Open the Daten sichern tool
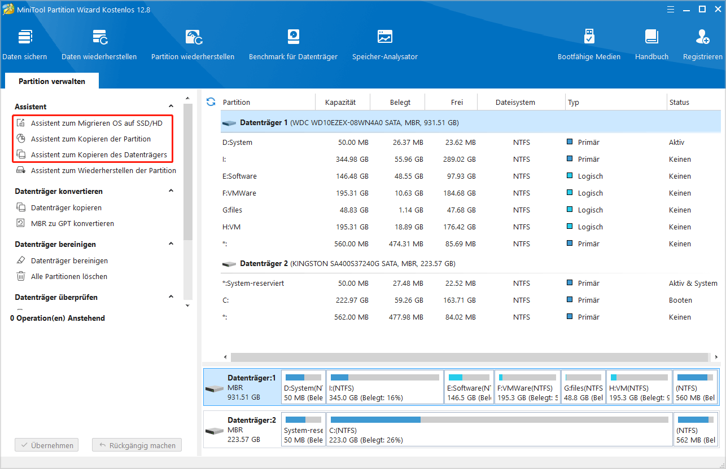The image size is (726, 469). click(x=25, y=45)
